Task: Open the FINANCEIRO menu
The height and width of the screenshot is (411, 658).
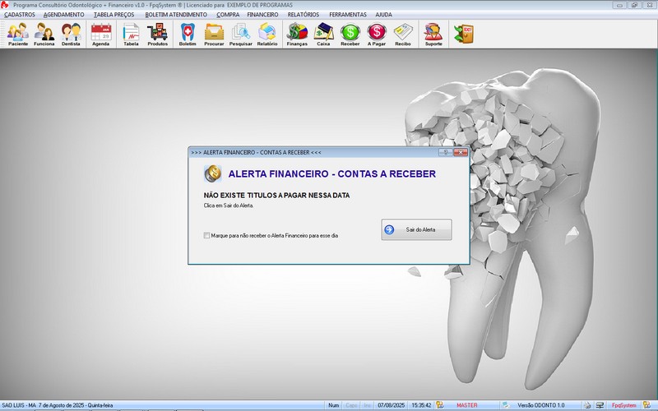Action: point(262,15)
